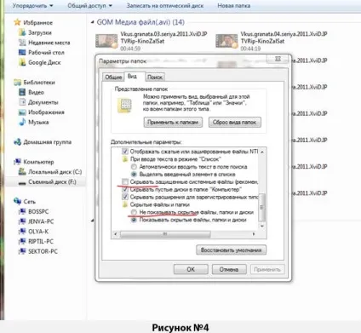Viewport: 361px width, 333px height.
Task: Click the Сеть network icon
Action: point(17,201)
